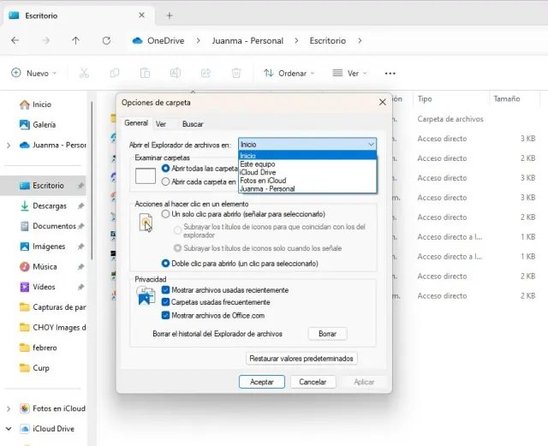Open the three-dots More options menu
This screenshot has height=446, width=548.
pos(390,74)
